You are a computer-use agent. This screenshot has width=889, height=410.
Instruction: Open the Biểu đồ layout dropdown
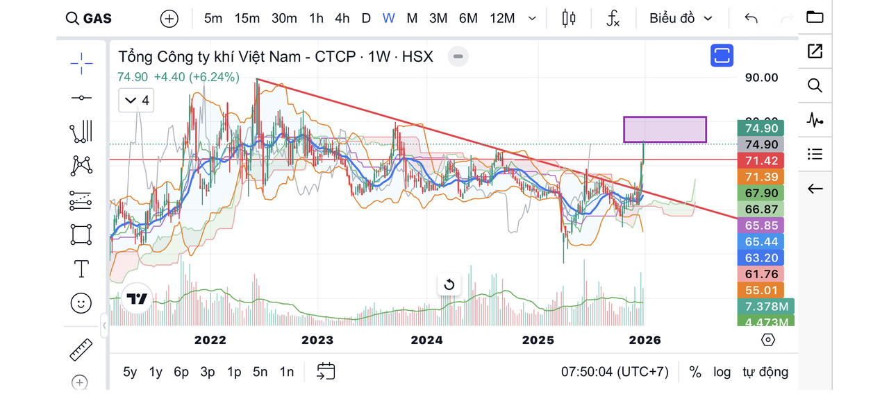[x=681, y=19]
